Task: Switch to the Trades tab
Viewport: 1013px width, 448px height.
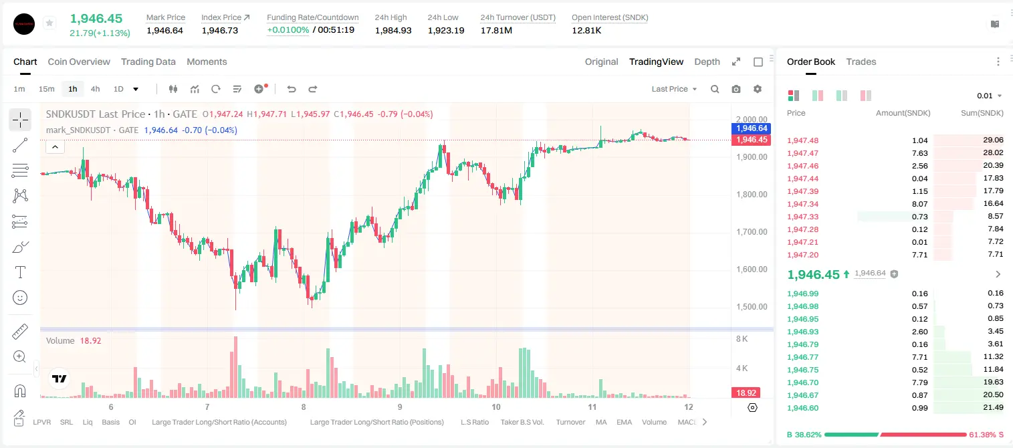Action: point(861,62)
